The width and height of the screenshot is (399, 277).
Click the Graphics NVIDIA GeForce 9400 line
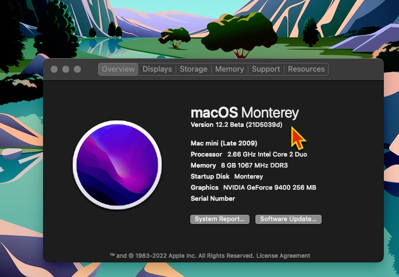254,187
